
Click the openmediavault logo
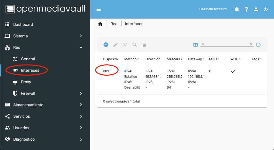[46, 9]
